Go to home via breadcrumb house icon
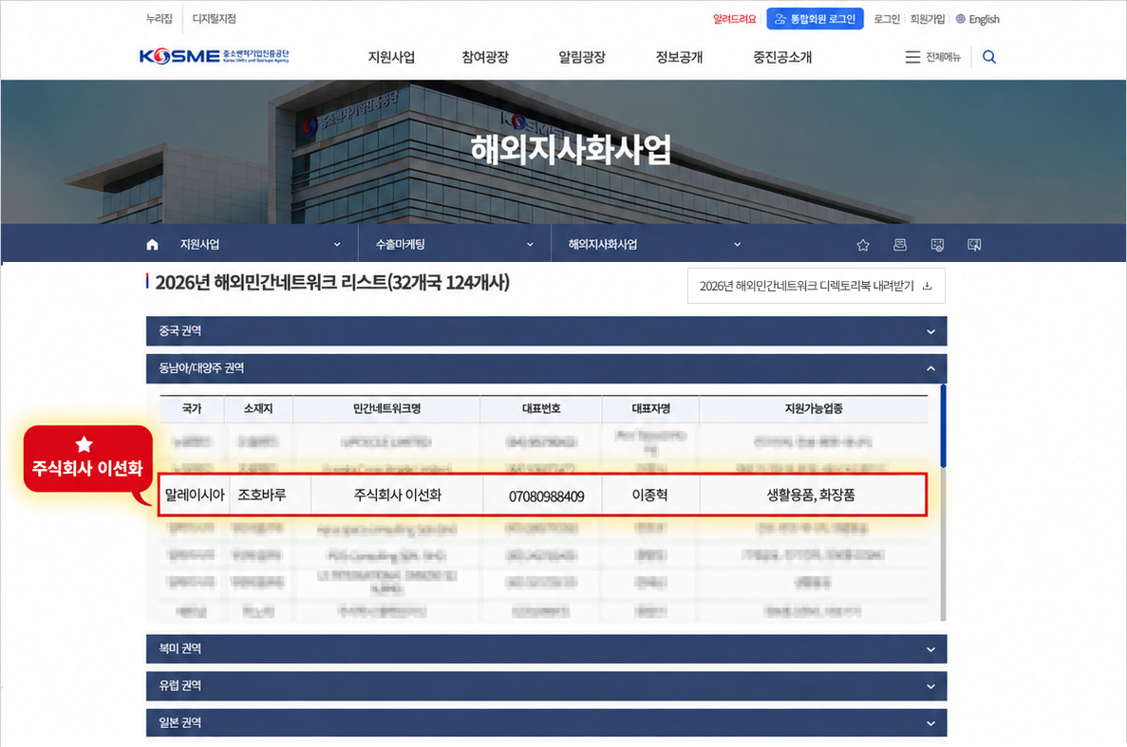The image size is (1127, 747). coord(152,244)
